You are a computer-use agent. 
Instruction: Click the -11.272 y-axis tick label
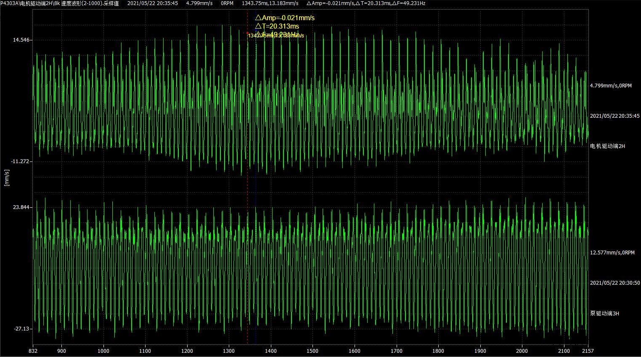pos(21,161)
